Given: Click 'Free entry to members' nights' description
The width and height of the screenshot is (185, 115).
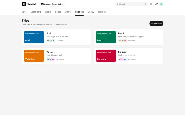Looking at the screenshot, I should [x=131, y=37].
